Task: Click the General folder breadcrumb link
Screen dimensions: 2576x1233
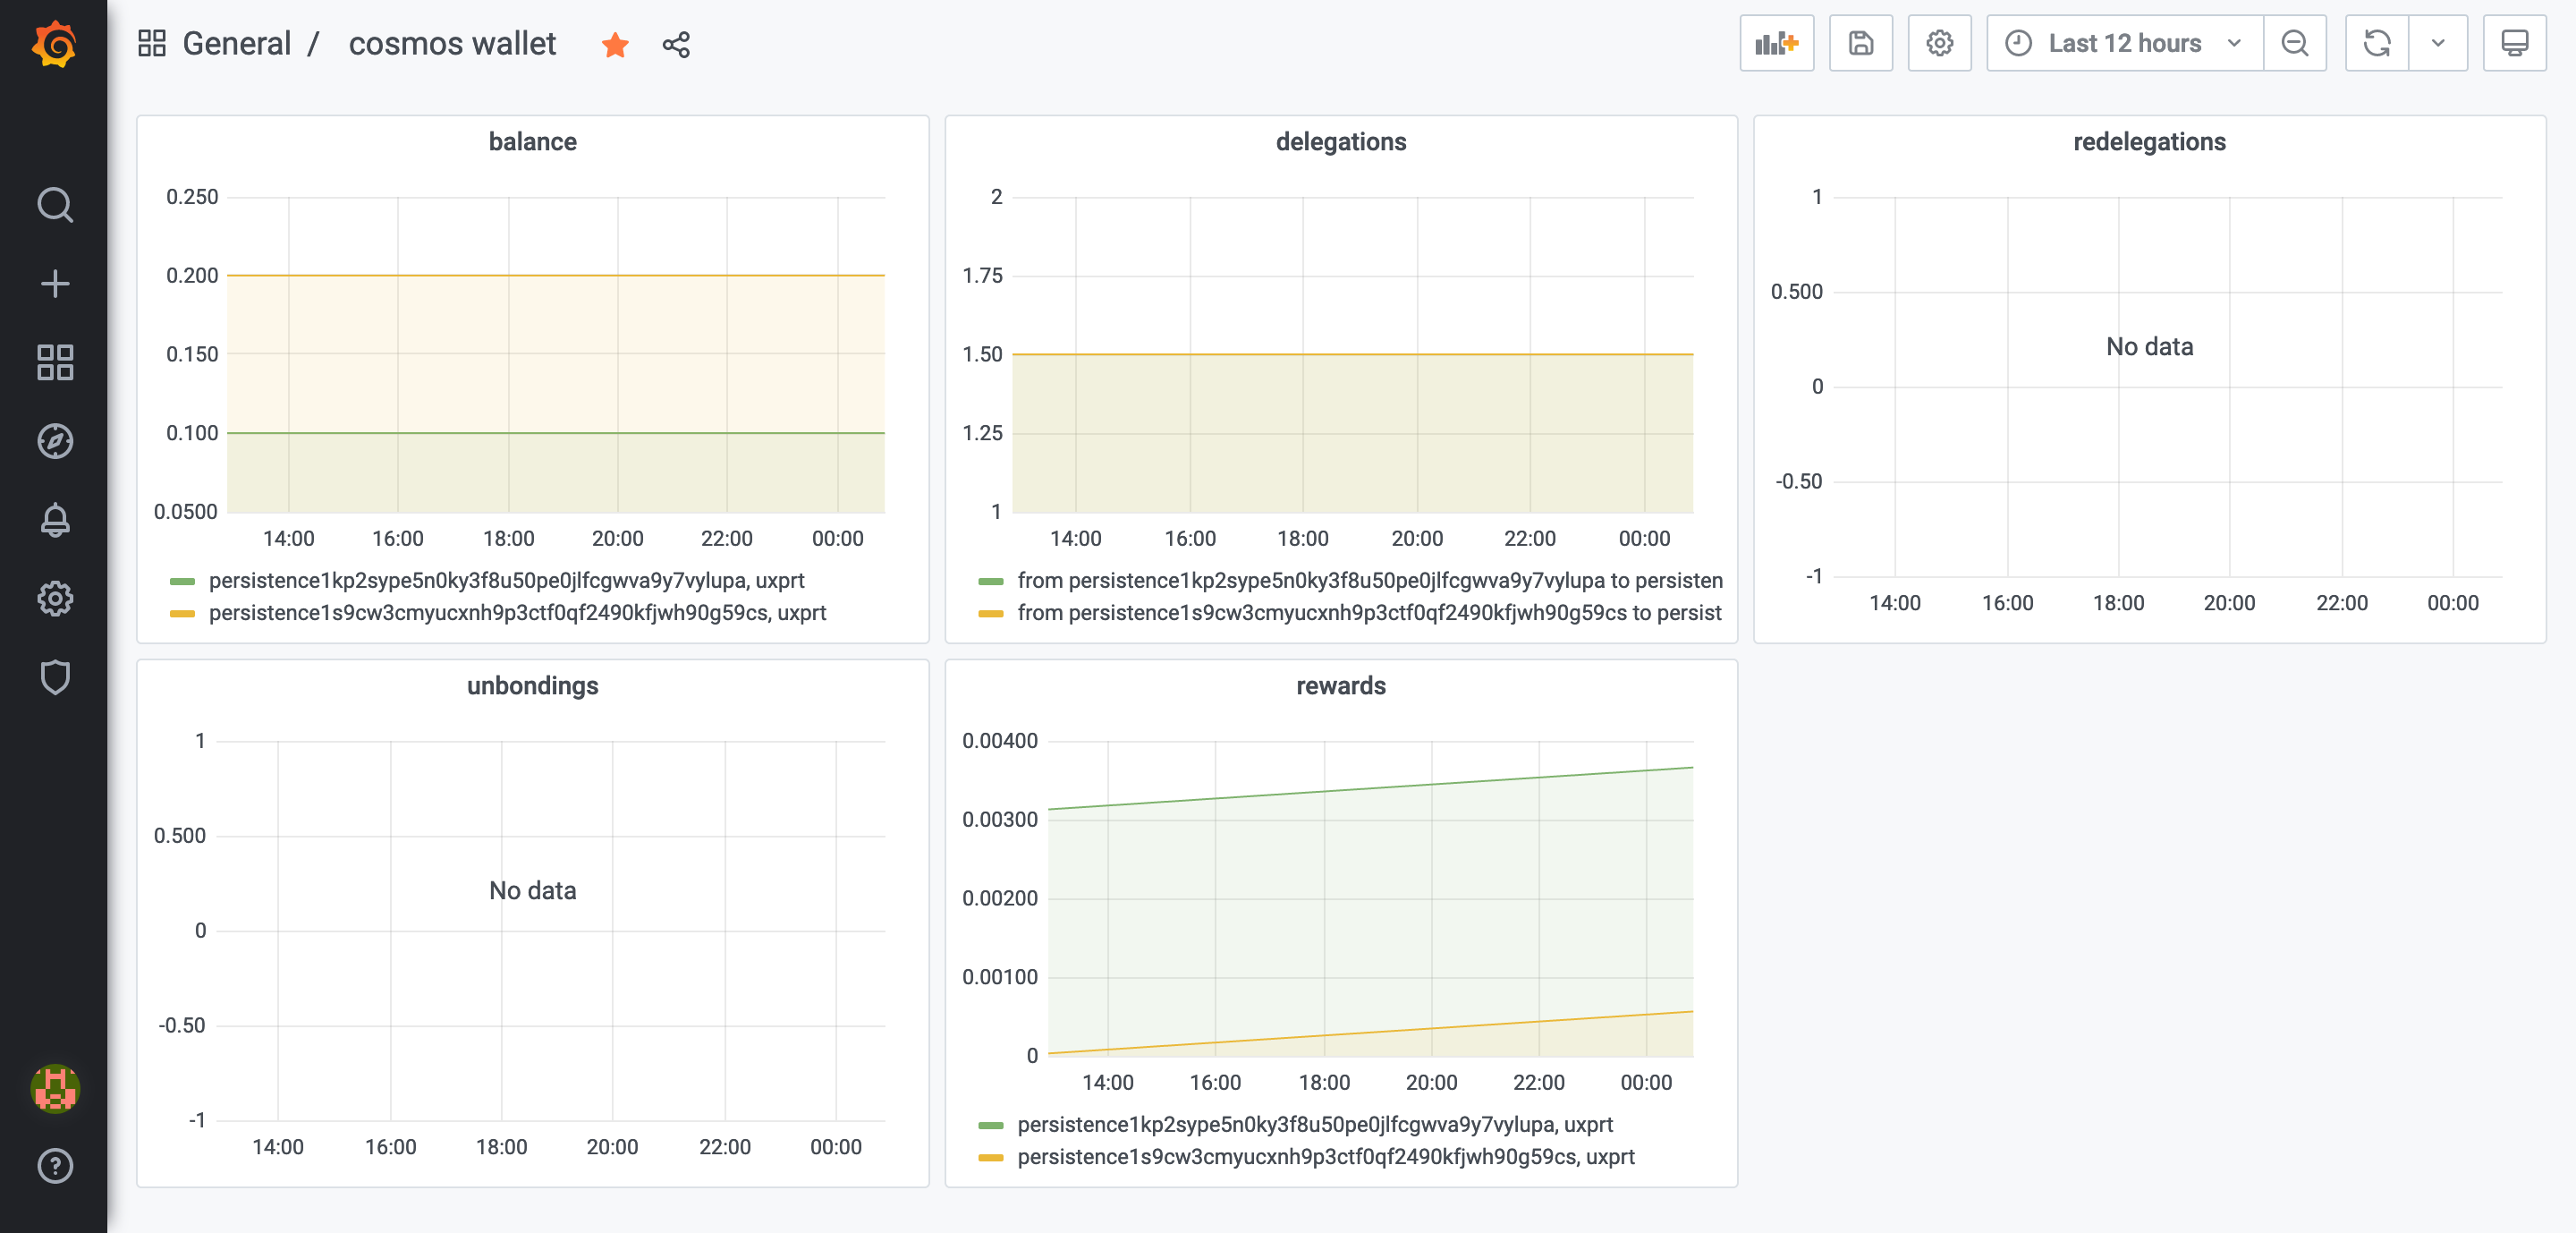Action: point(237,44)
